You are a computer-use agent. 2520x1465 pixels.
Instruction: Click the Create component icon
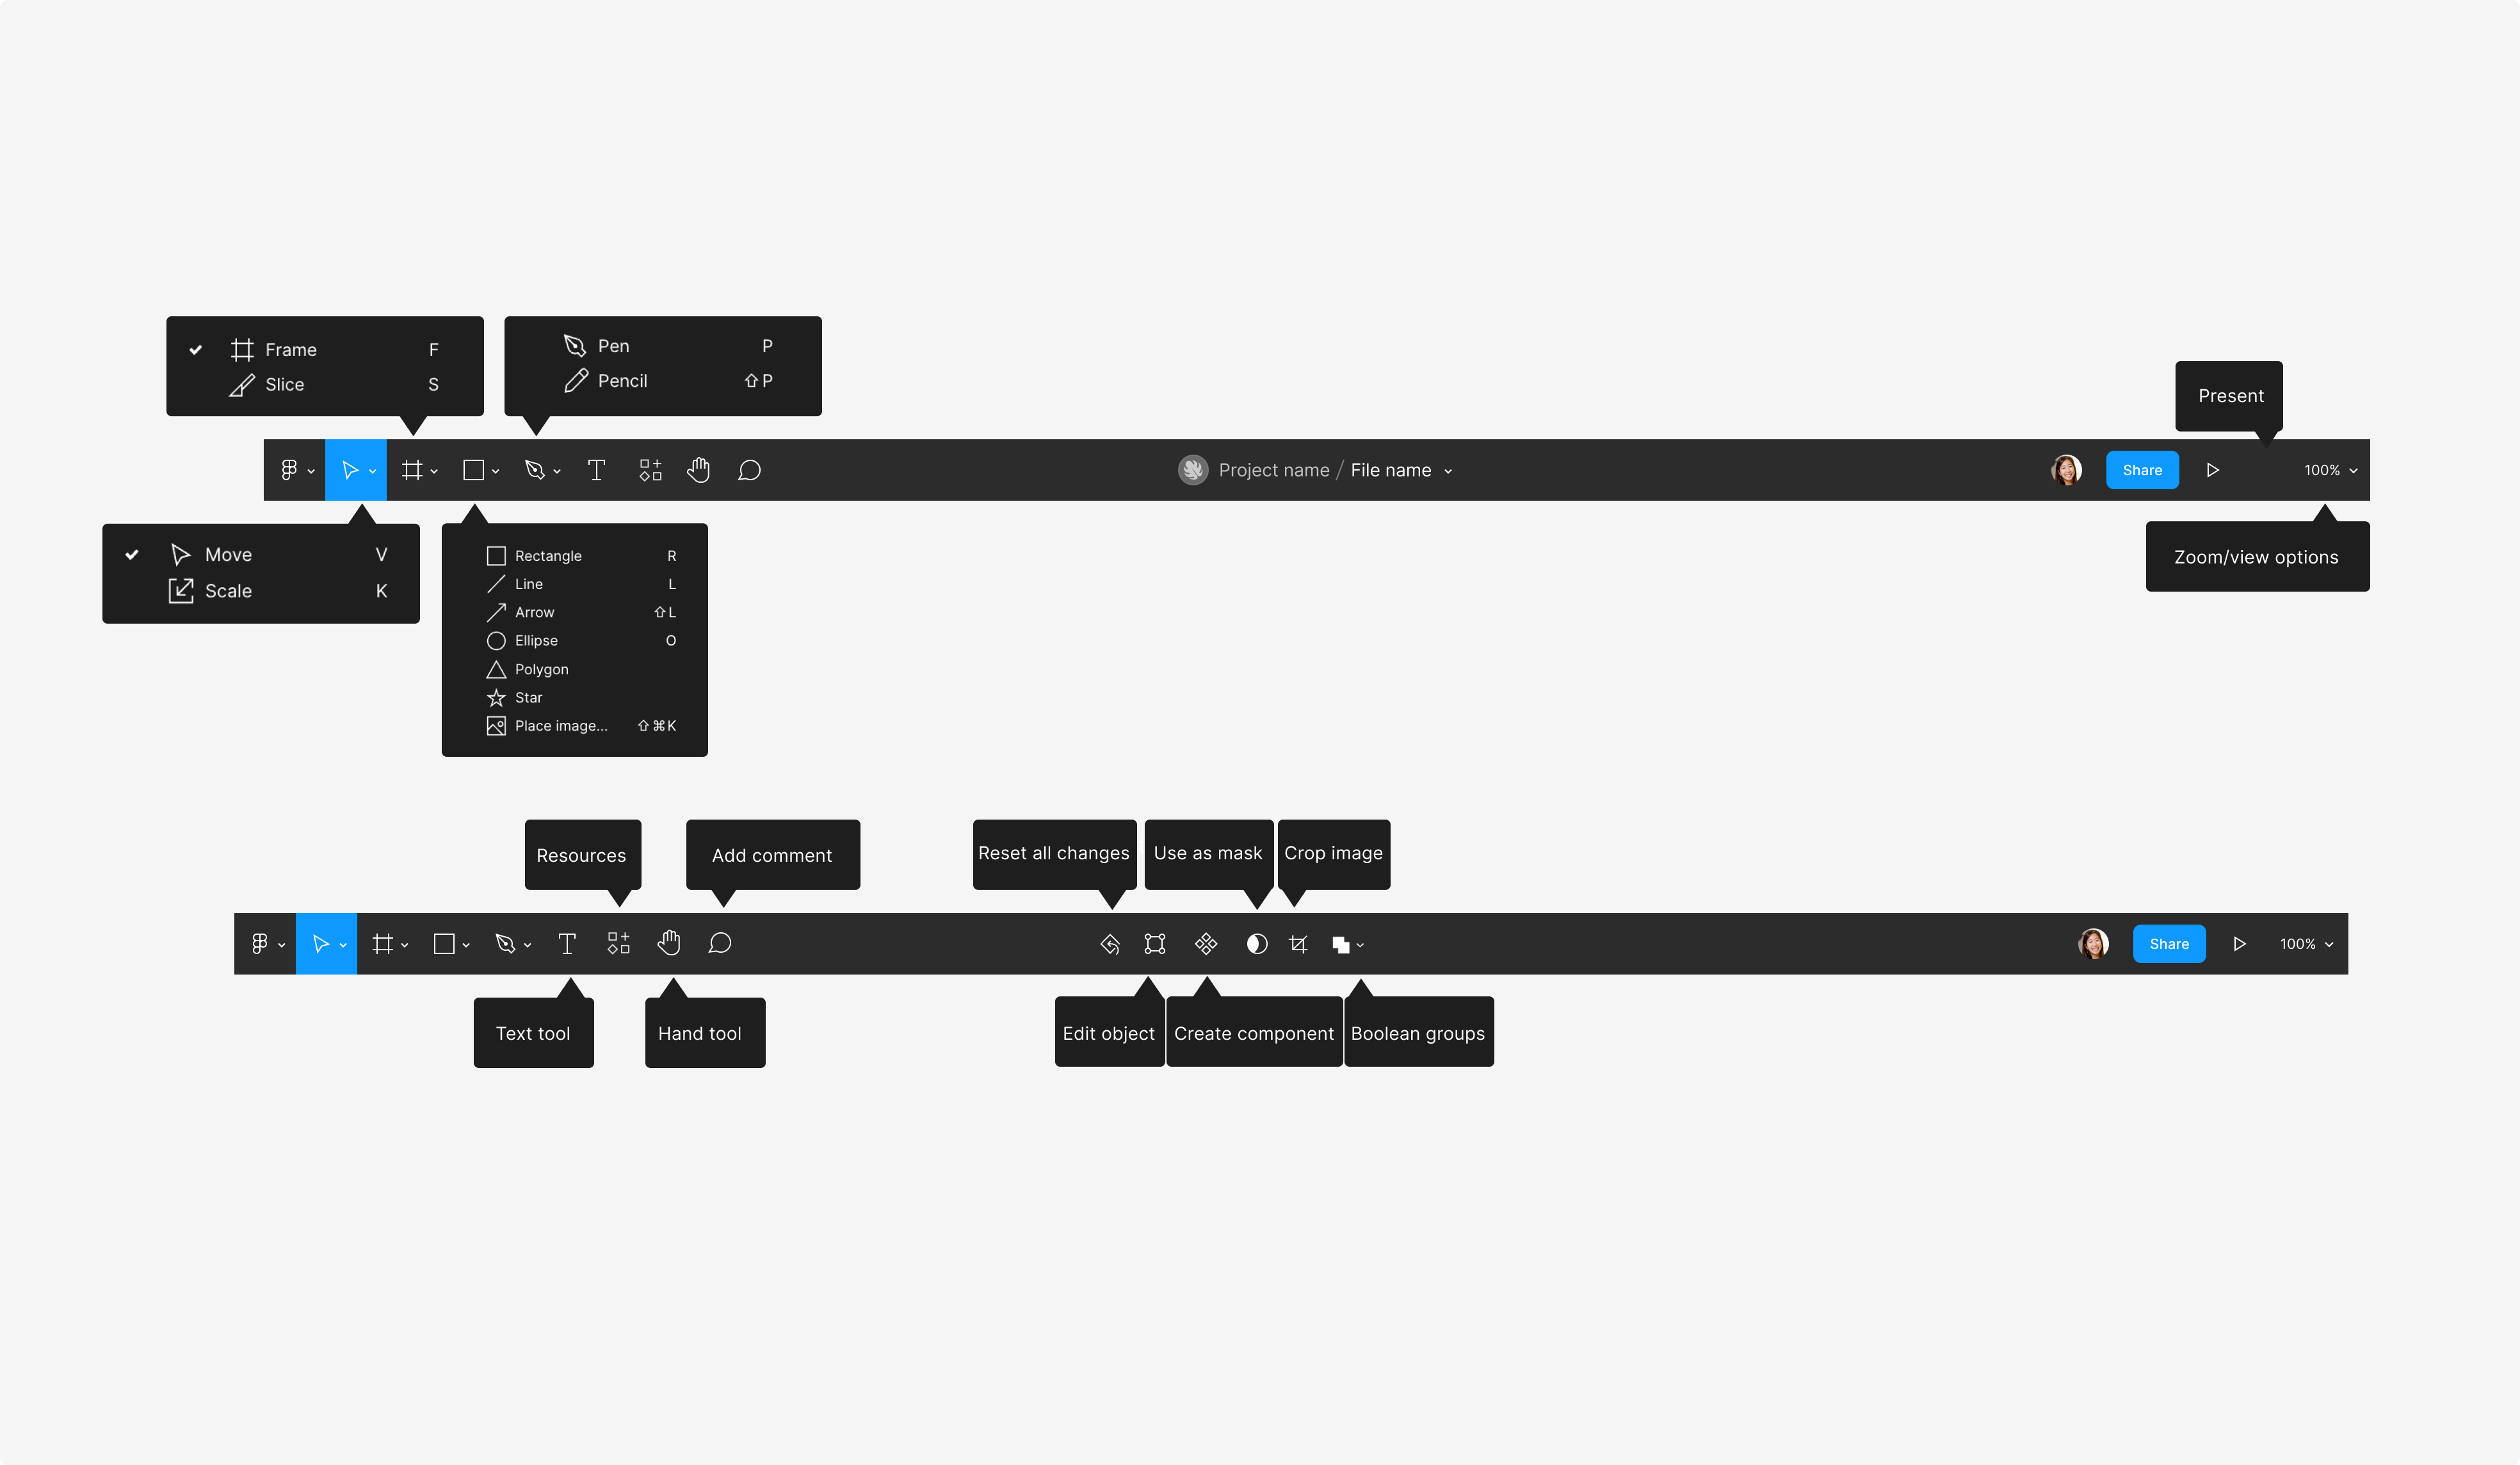(x=1205, y=944)
